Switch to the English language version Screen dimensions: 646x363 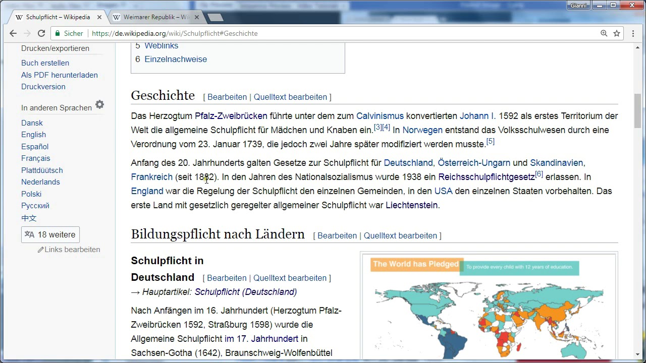33,135
